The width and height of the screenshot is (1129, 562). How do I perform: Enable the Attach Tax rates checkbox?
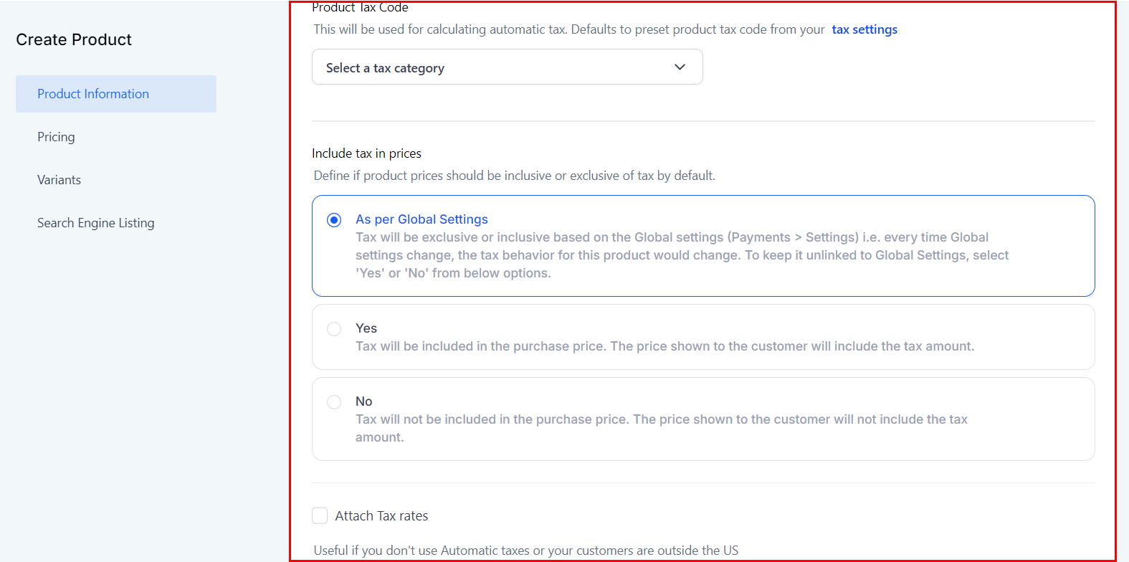[320, 515]
